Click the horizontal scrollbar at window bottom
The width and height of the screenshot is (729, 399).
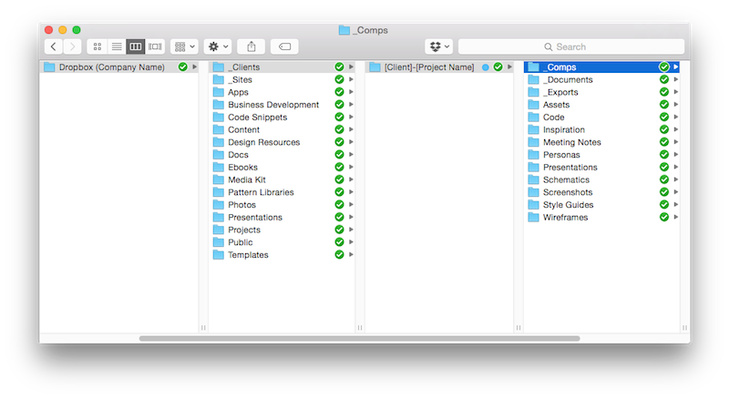point(359,338)
